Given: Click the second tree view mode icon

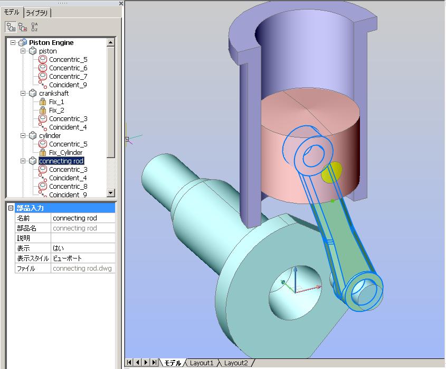Looking at the screenshot, I should click(x=23, y=27).
